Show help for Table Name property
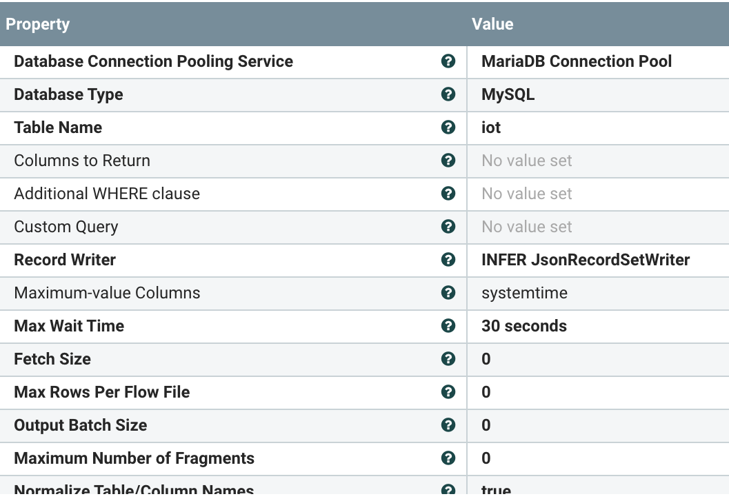 448,127
